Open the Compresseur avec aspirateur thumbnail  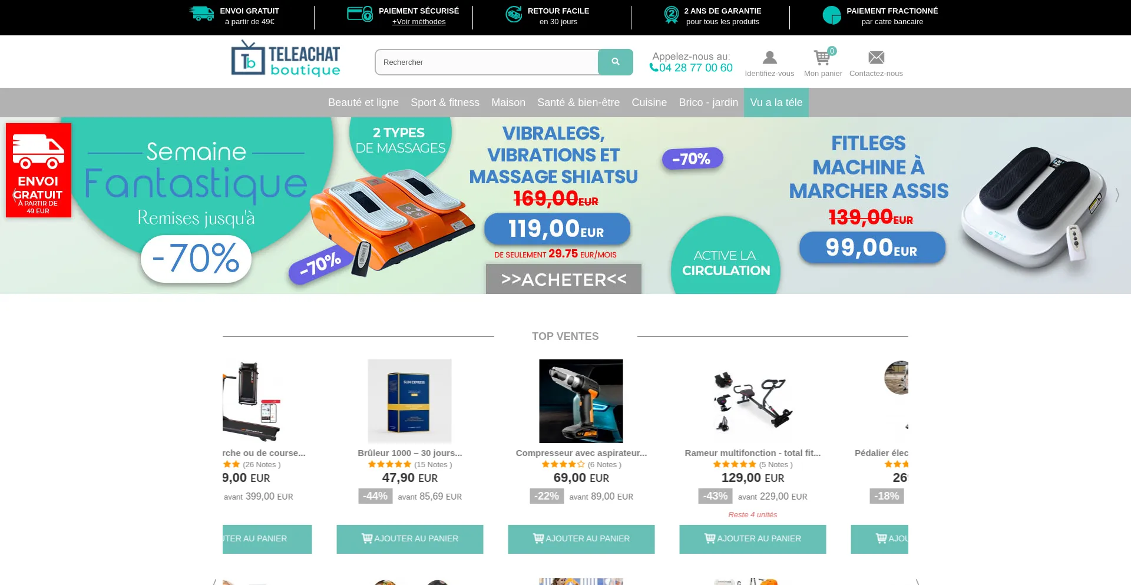[581, 401]
